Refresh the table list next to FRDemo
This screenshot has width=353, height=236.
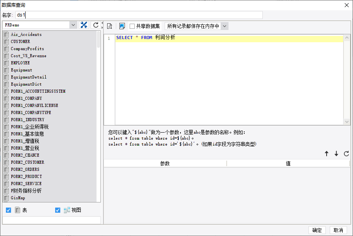coord(96,25)
